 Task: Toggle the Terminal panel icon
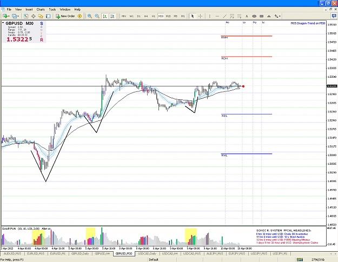point(48,16)
